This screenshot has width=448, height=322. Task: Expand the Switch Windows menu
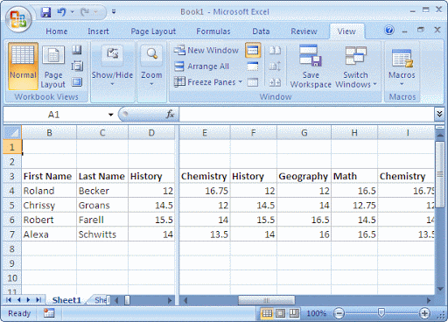[355, 66]
